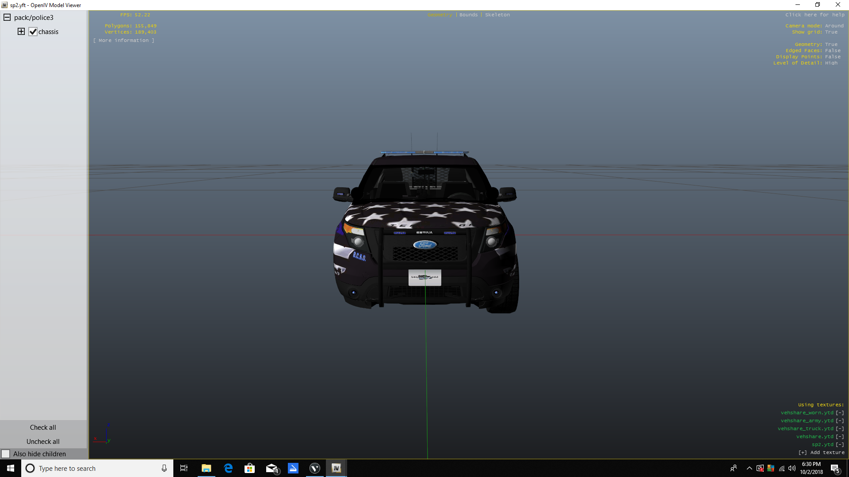Switch to the Bounds view tab
The width and height of the screenshot is (849, 477).
point(468,15)
